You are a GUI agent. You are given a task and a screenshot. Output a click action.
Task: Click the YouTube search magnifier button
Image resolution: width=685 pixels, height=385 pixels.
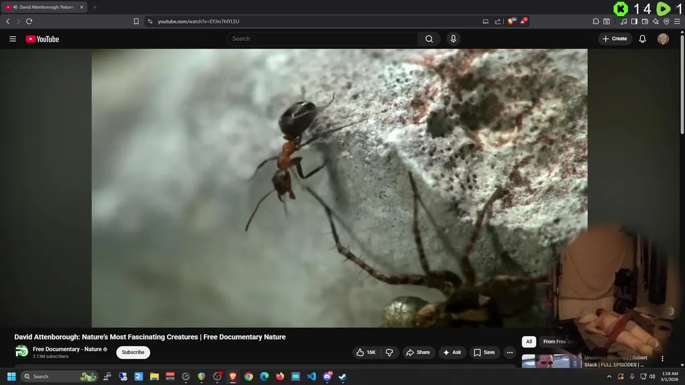pyautogui.click(x=429, y=38)
